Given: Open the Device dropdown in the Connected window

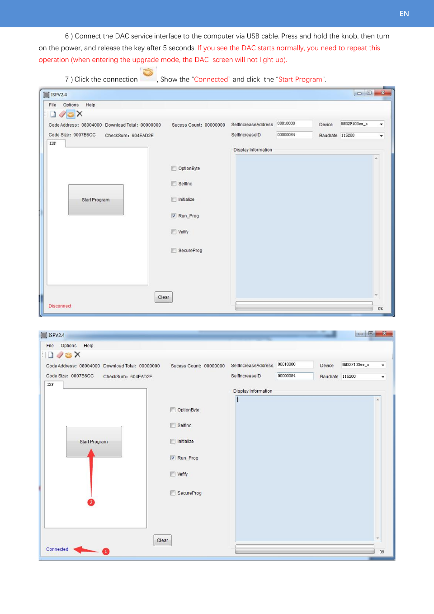Looking at the screenshot, I should 382,365.
